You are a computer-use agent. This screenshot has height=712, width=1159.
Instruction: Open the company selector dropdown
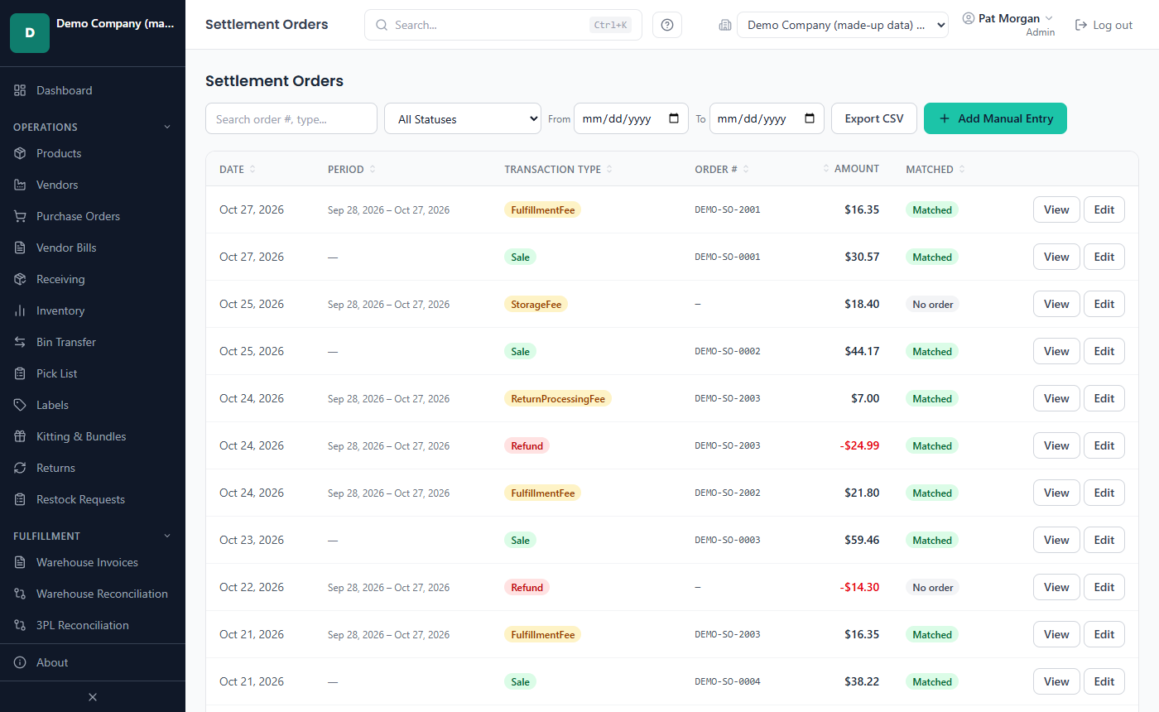[x=843, y=25]
